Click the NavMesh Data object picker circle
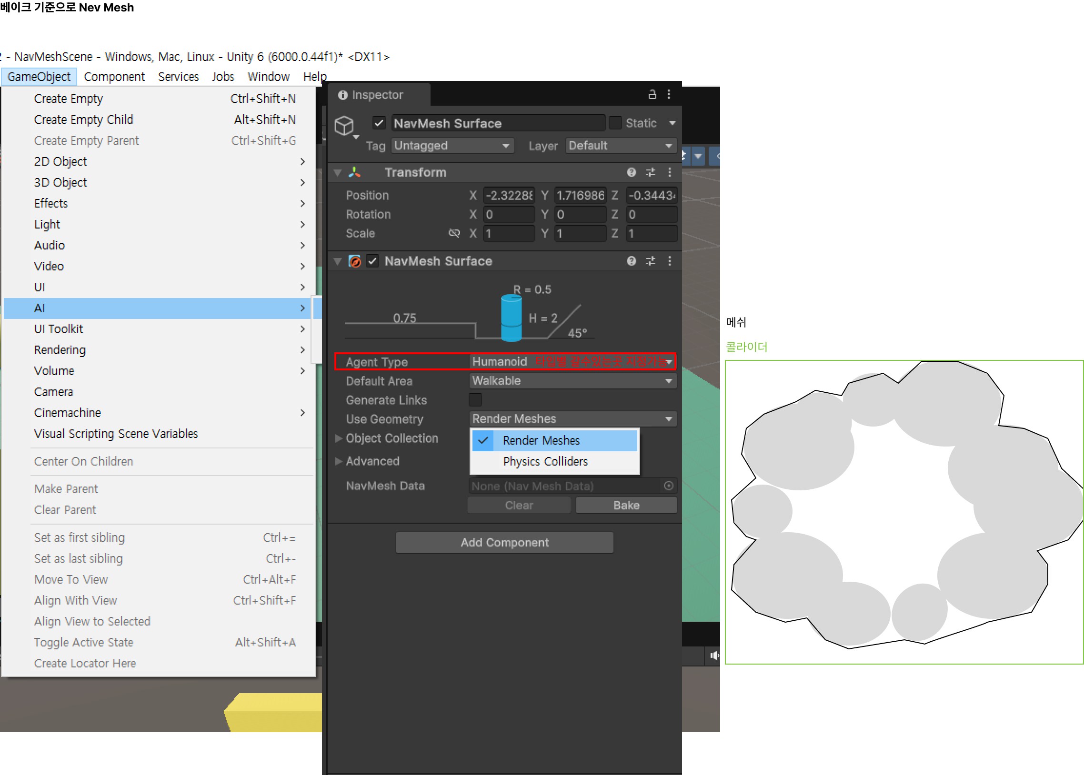This screenshot has height=775, width=1084. pyautogui.click(x=668, y=486)
